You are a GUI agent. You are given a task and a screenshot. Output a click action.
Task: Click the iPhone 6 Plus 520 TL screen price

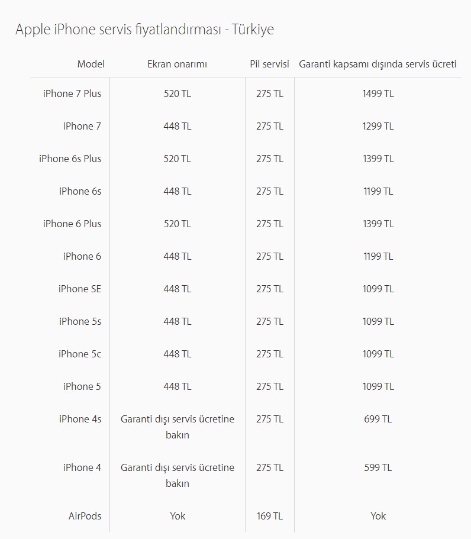tap(178, 224)
